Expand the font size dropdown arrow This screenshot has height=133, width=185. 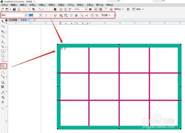coord(41,15)
